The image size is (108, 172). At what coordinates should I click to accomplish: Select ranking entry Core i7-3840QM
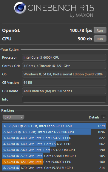pos(54,156)
